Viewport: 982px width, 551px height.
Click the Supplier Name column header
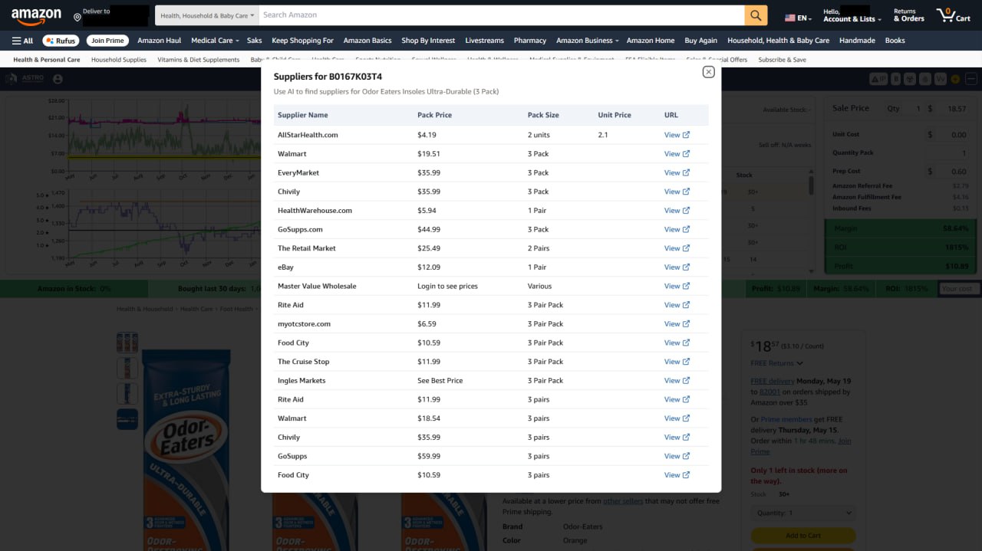click(x=302, y=115)
